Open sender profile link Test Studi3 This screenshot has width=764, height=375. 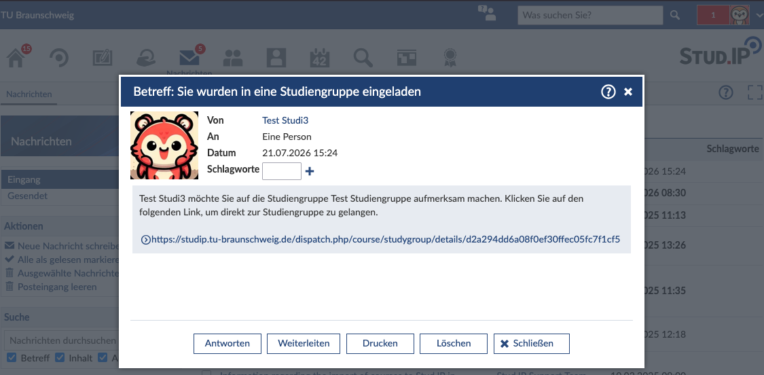285,120
